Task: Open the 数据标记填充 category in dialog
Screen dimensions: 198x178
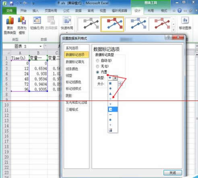Action: tap(75, 62)
